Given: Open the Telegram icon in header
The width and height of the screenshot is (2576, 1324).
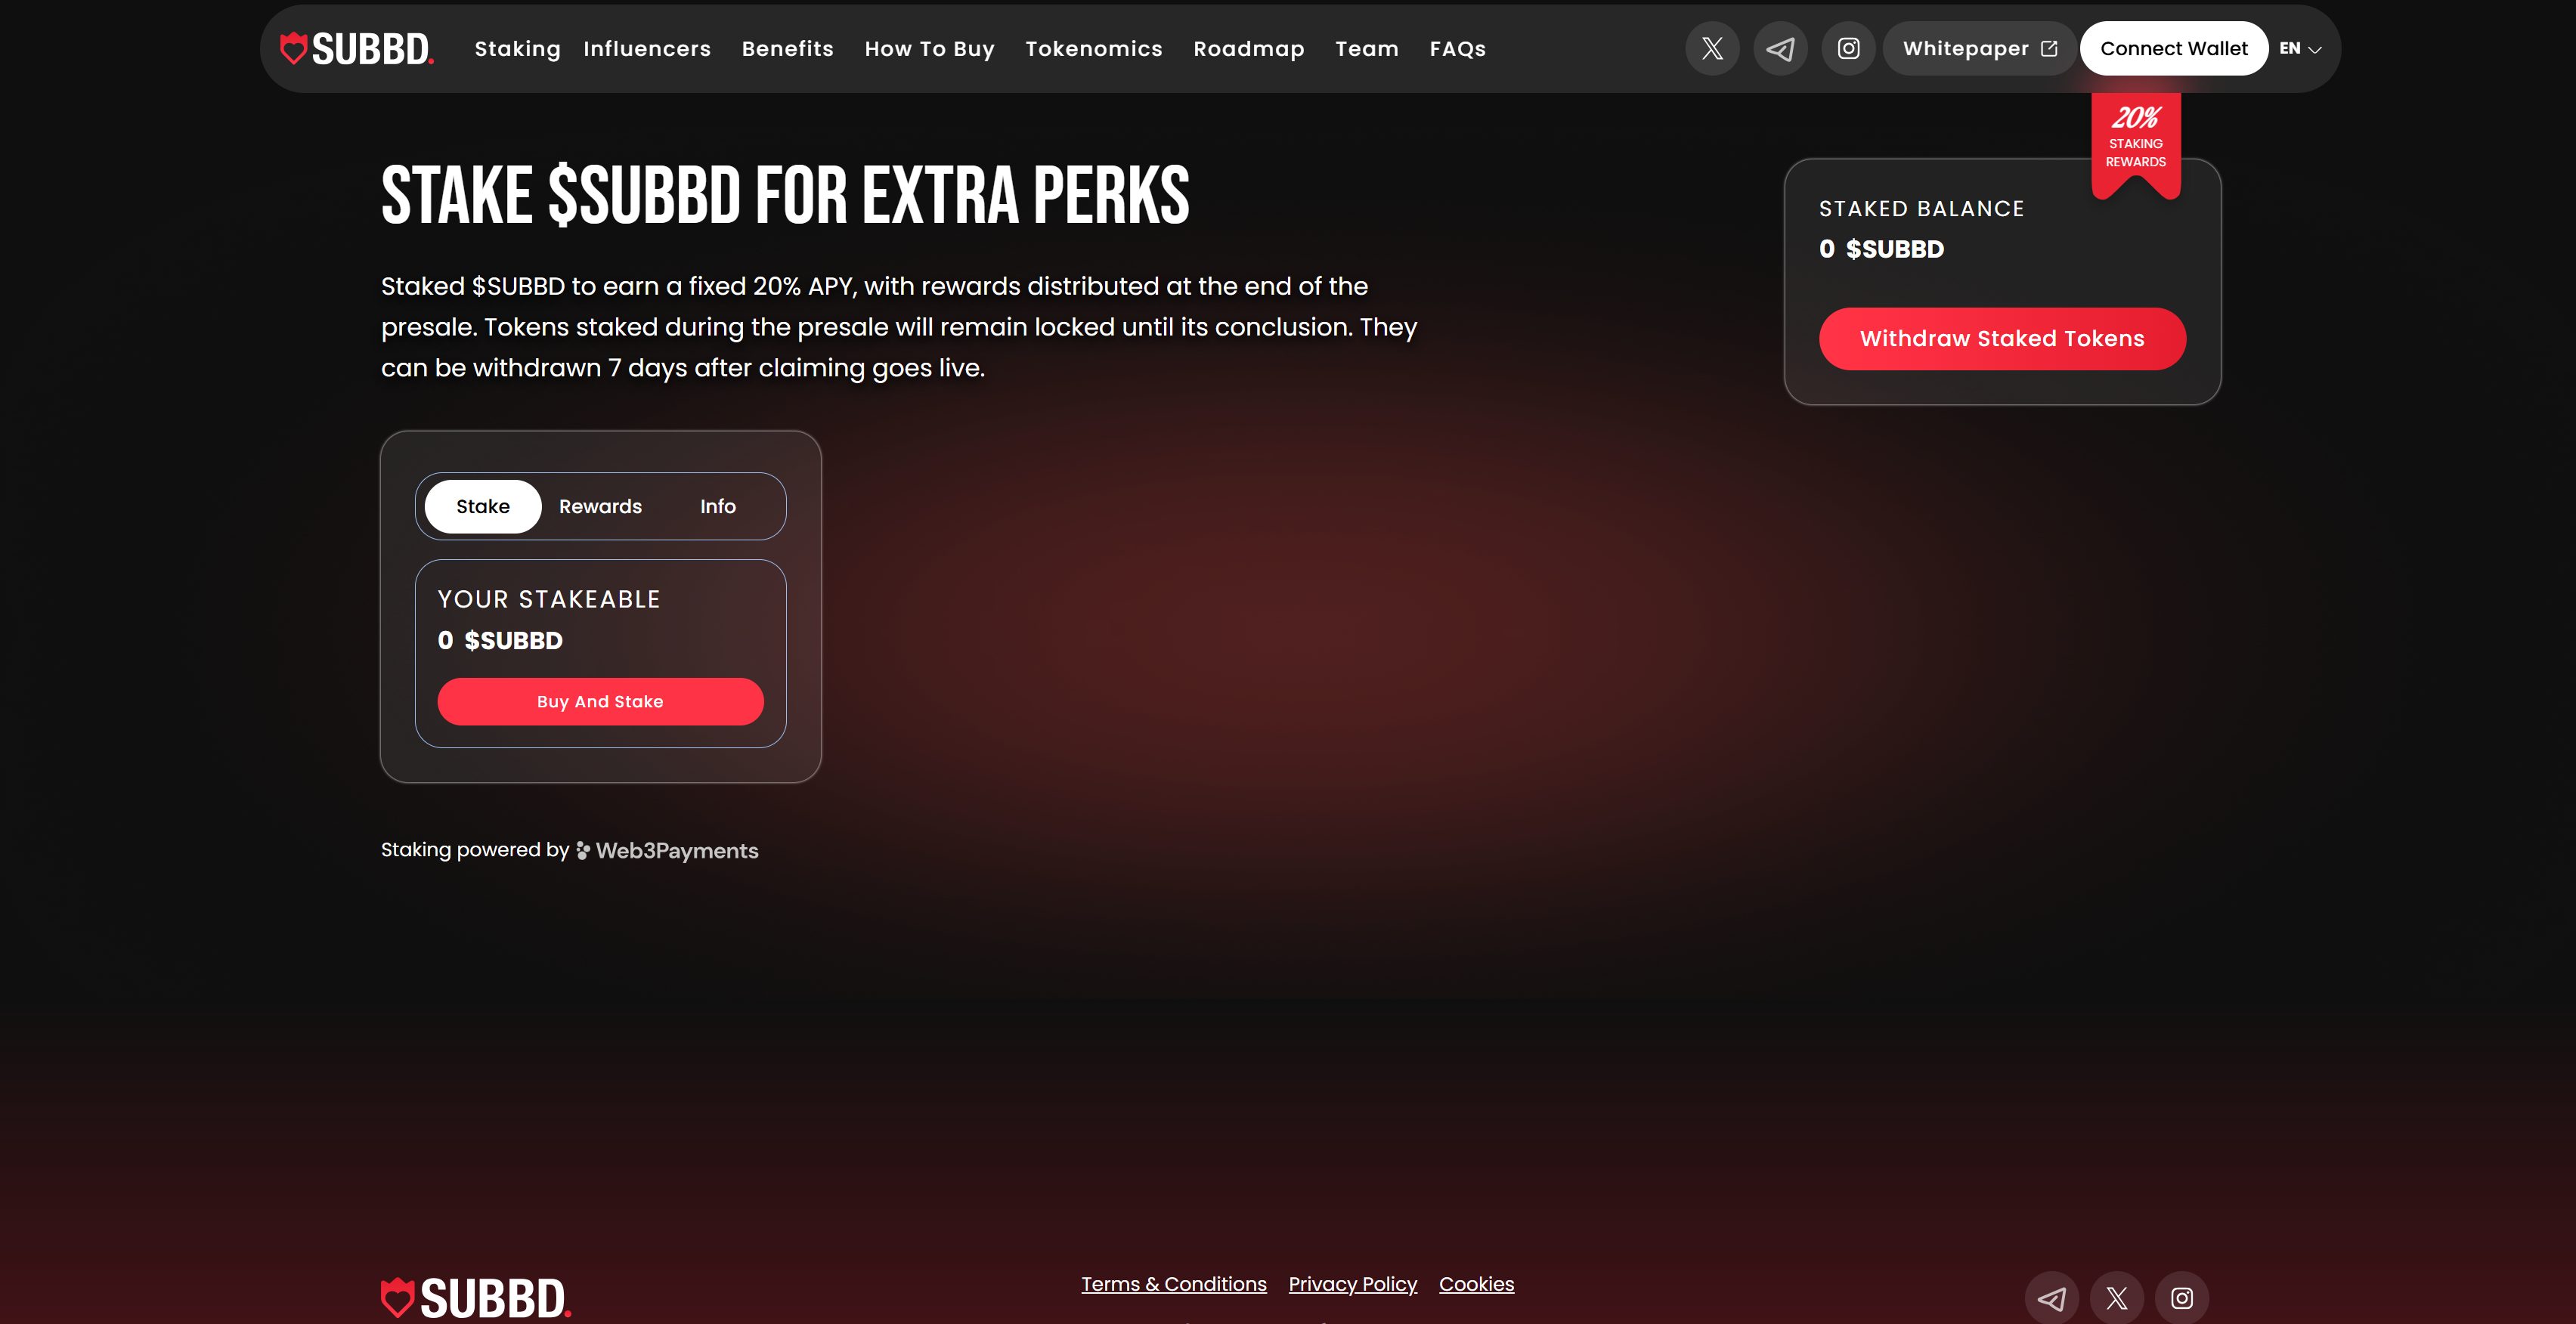Looking at the screenshot, I should (1780, 48).
